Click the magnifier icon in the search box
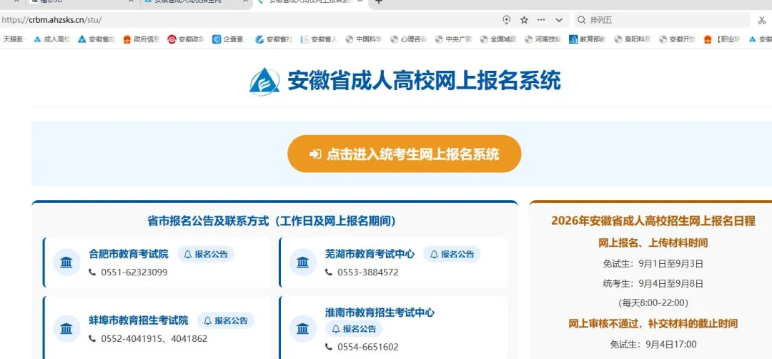772x359 pixels. (581, 20)
